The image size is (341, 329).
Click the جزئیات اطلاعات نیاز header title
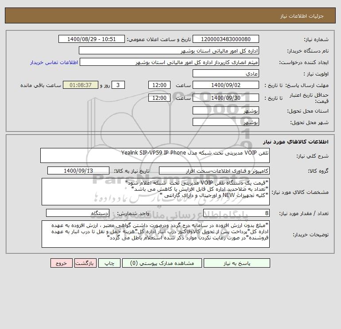pos(302,16)
